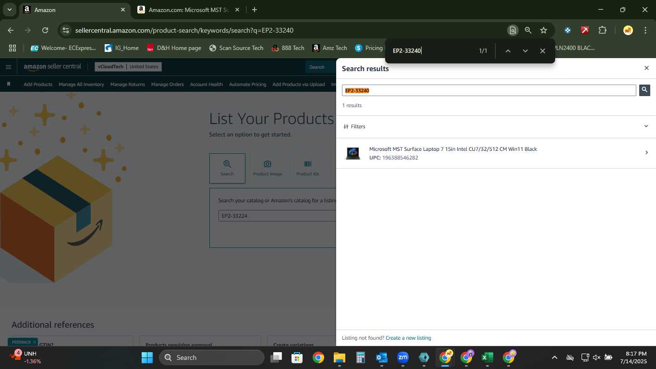656x369 pixels.
Task: Open the bookmarks apps grid icon
Action: pyautogui.click(x=12, y=48)
